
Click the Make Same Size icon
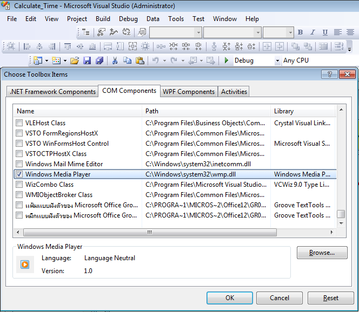click(x=132, y=46)
